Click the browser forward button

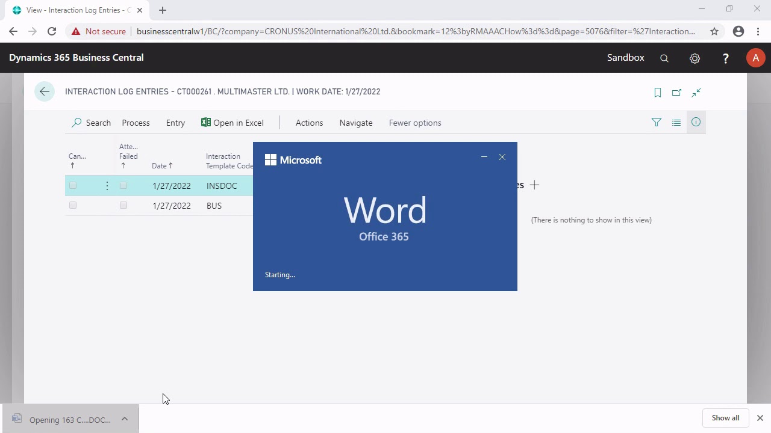[x=33, y=31]
